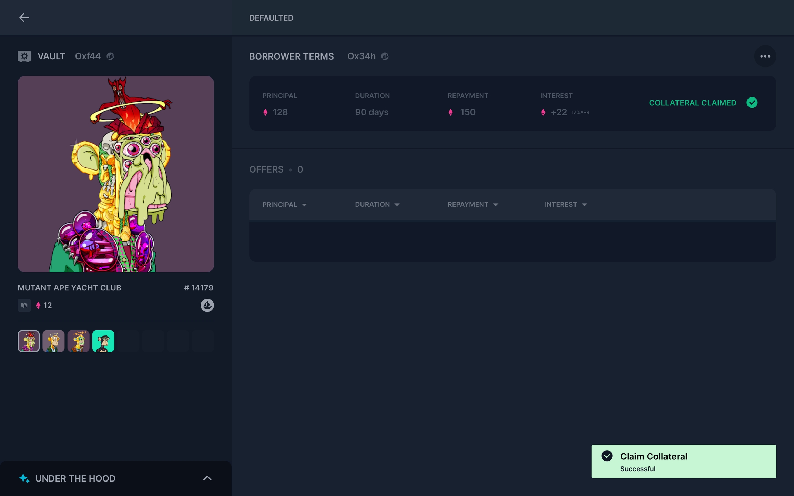
Task: Expand the Under the Hood chevron
Action: click(x=207, y=478)
